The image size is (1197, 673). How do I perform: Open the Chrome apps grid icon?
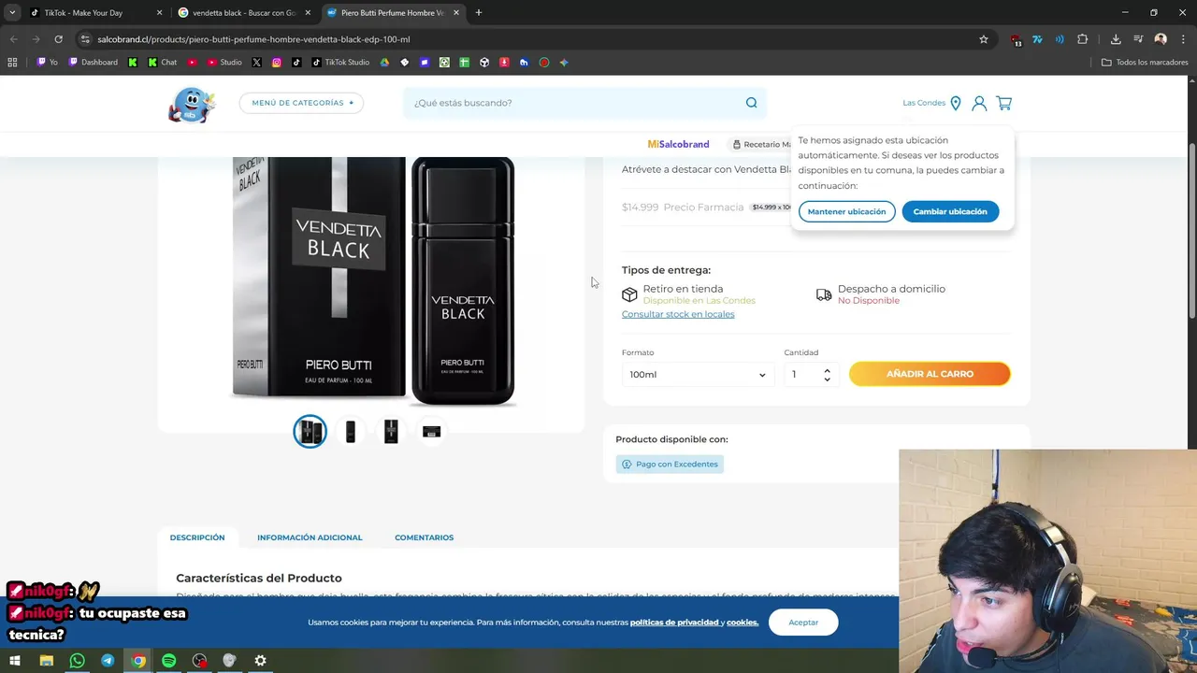coord(12,63)
